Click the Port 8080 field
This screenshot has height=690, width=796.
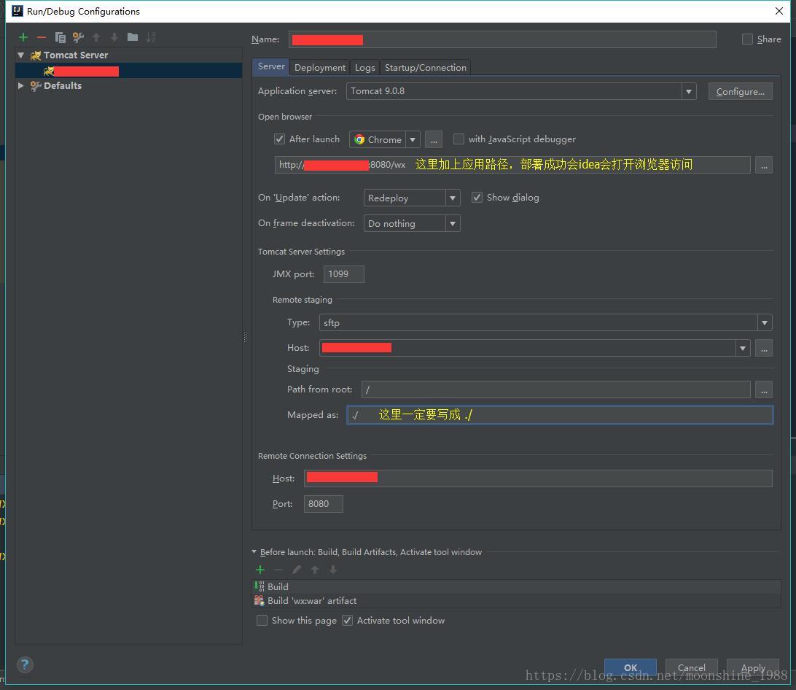point(324,504)
